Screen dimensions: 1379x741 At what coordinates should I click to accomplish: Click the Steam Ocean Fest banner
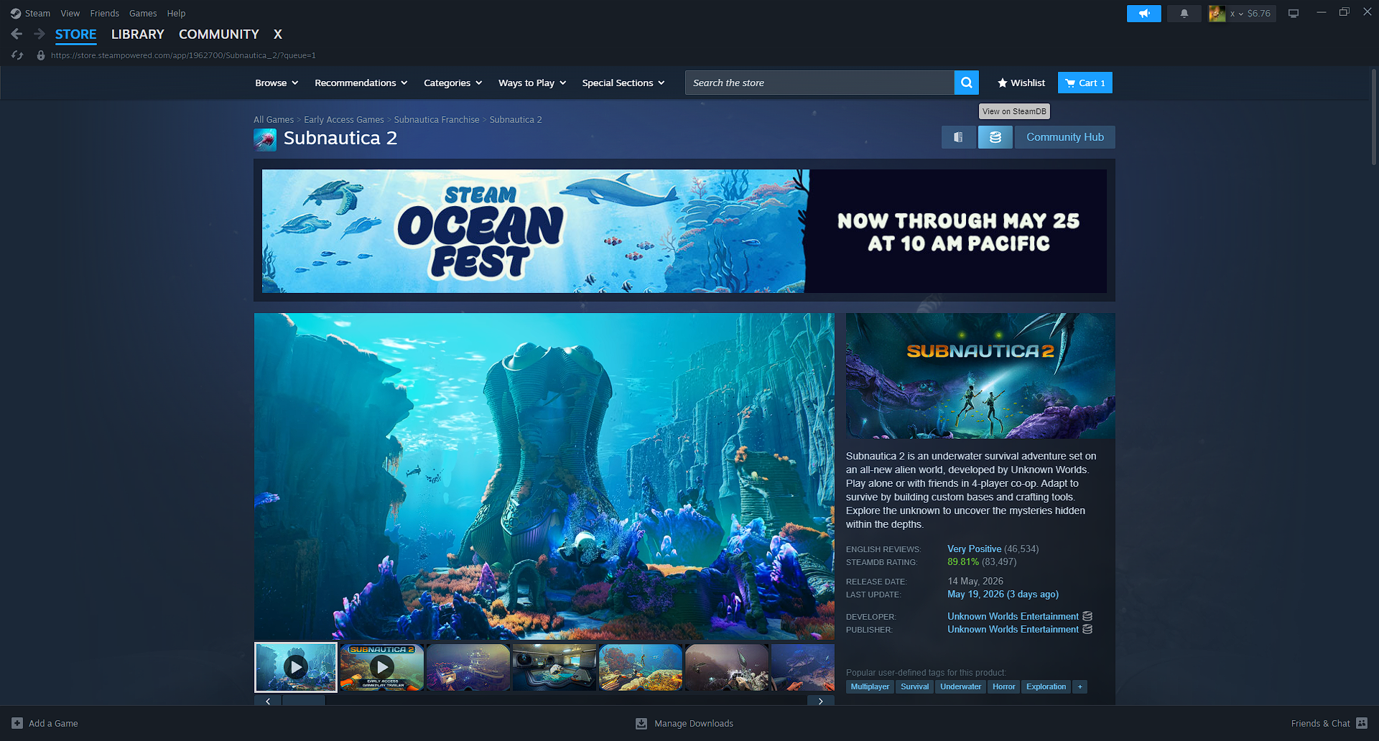click(x=684, y=231)
